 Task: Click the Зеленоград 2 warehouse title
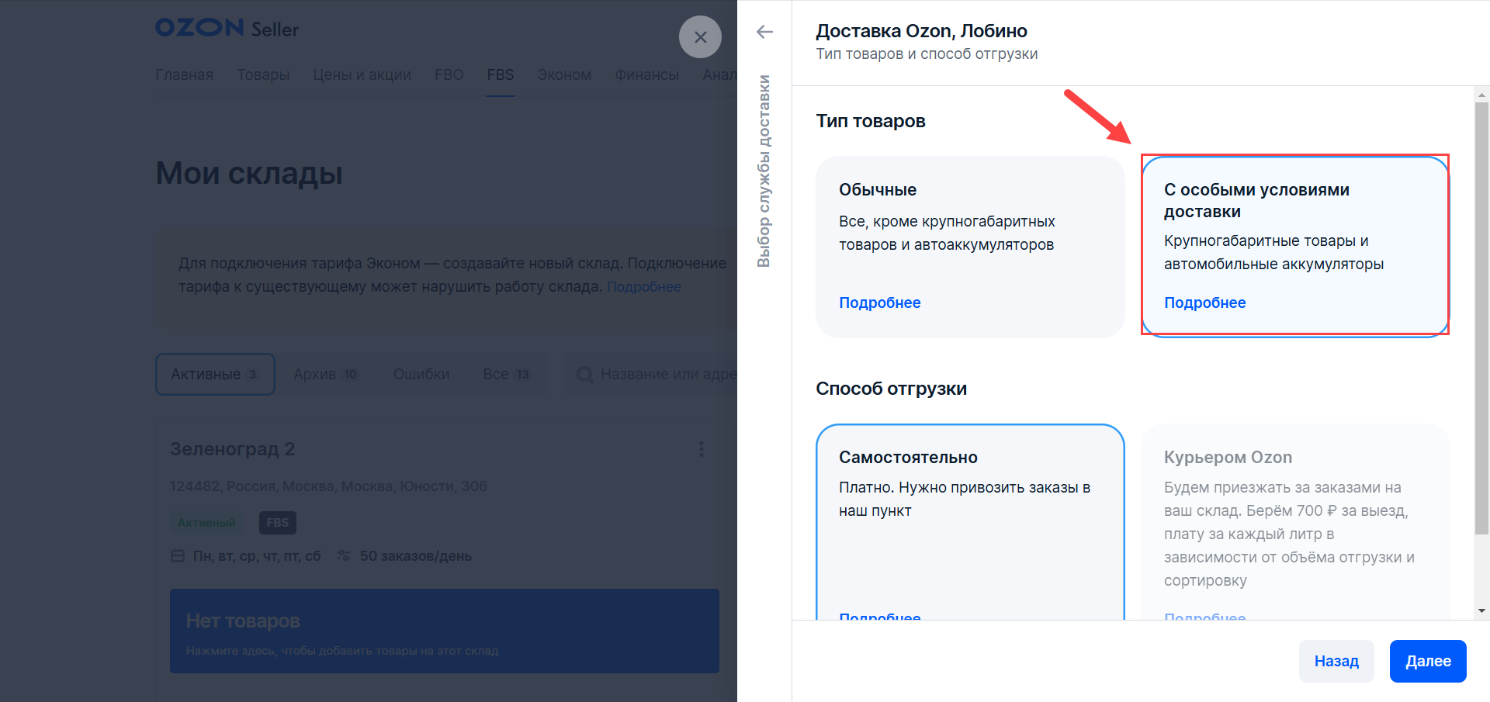coord(232,449)
